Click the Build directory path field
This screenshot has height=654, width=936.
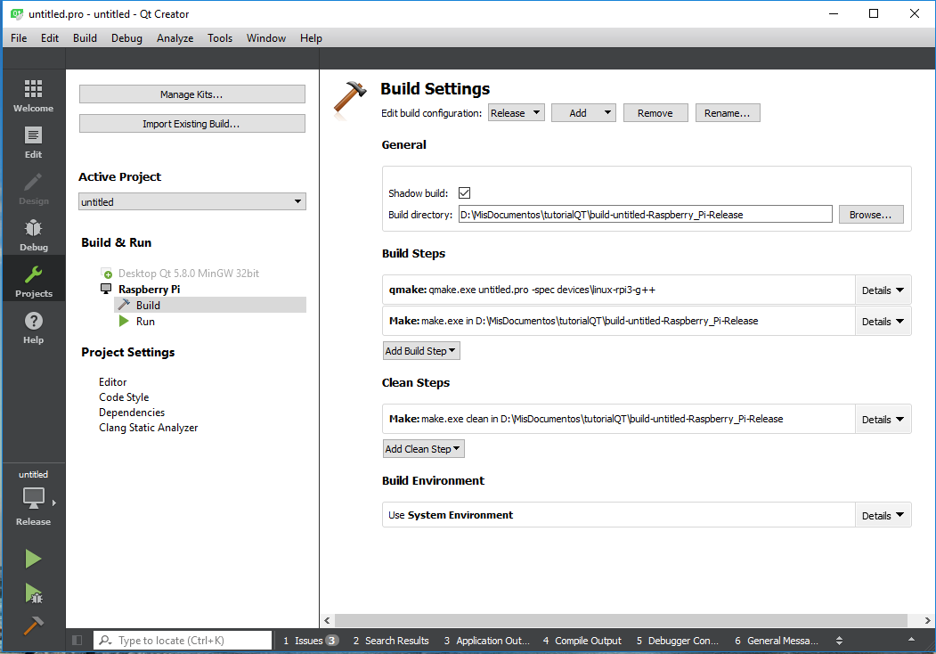[x=646, y=215]
